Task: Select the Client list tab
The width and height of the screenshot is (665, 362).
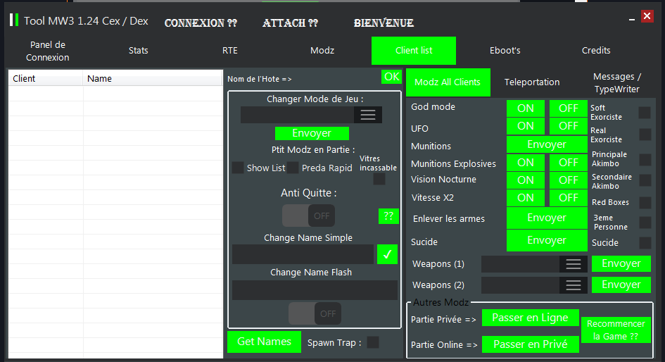Action: click(x=414, y=51)
